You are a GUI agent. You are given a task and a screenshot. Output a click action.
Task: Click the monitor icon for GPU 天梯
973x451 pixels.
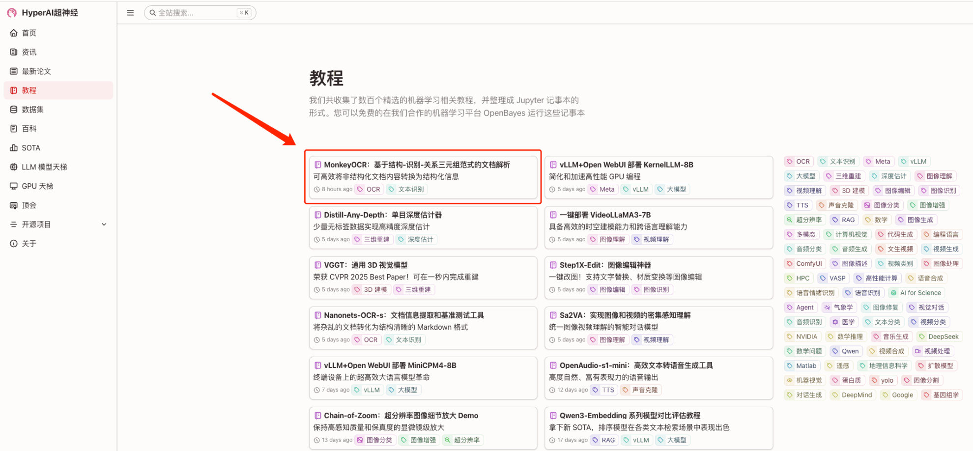14,186
